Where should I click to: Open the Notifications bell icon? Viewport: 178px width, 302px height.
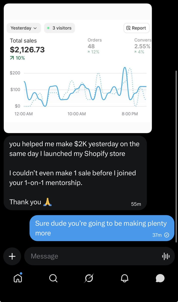pos(125,278)
